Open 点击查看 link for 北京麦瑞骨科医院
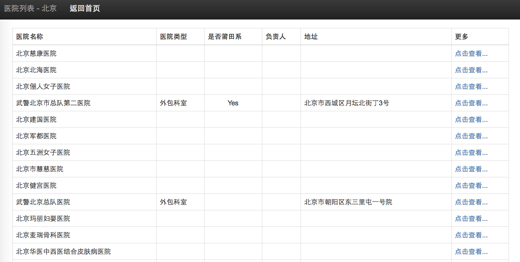 471,235
